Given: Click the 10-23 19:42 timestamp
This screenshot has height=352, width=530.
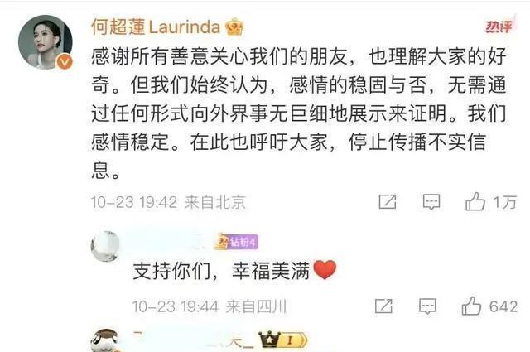Looking at the screenshot, I should [134, 203].
